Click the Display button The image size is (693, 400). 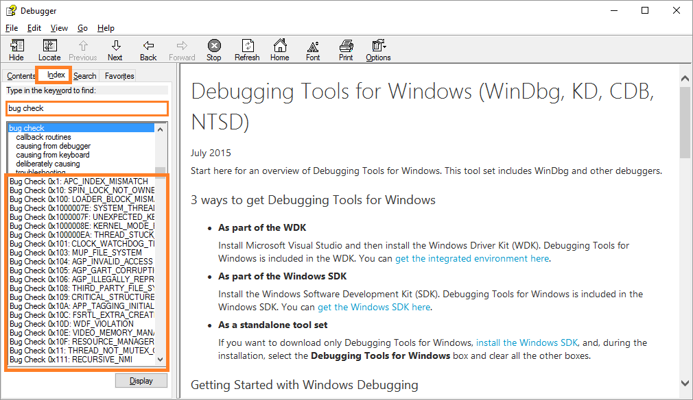point(141,381)
